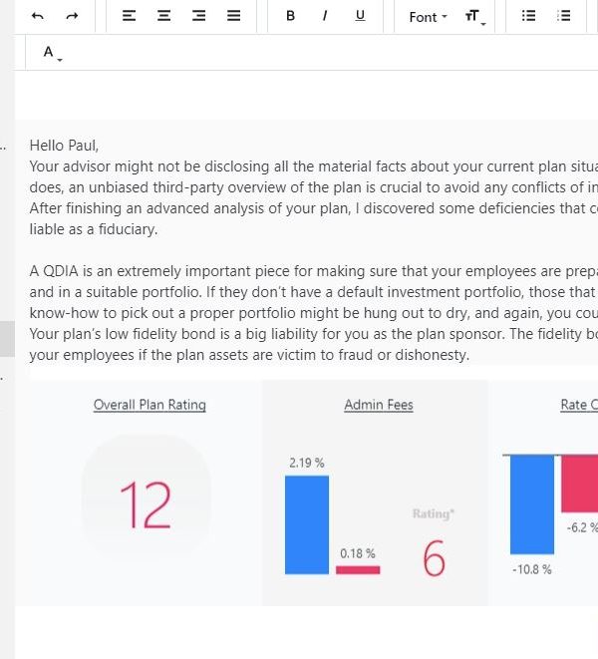
Task: Click the red 0.18 % bar
Action: pos(358,569)
